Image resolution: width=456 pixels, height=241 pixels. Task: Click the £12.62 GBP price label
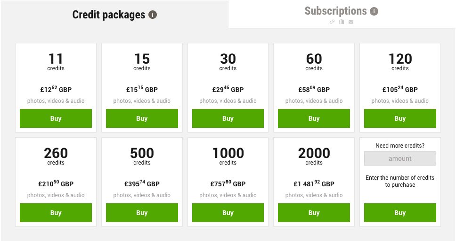(x=56, y=89)
